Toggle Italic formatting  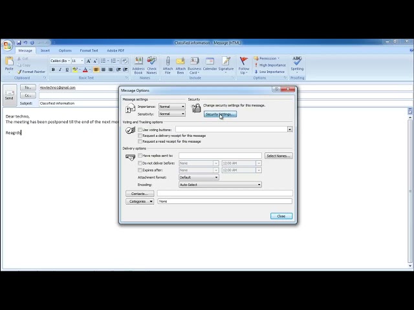(x=60, y=70)
